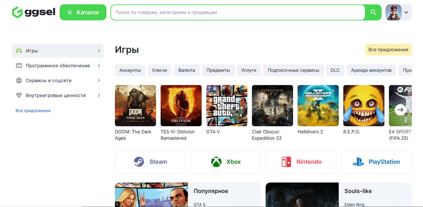Open the Популярное section heading
The image size is (423, 207).
(211, 191)
